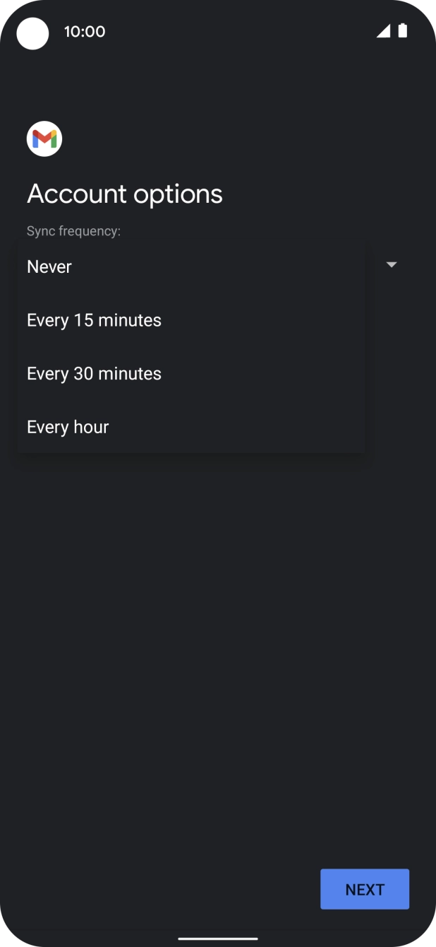Click the Sync frequency field
Viewport: 436px width, 947px height.
click(x=73, y=230)
